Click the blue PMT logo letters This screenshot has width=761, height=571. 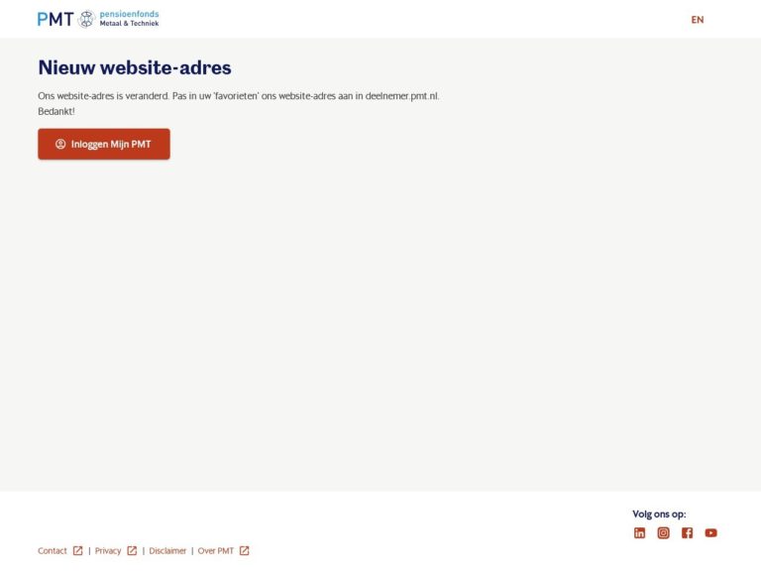(55, 19)
